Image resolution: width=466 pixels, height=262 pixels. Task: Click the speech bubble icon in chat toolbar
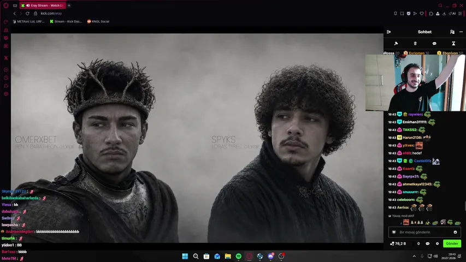coord(434,43)
